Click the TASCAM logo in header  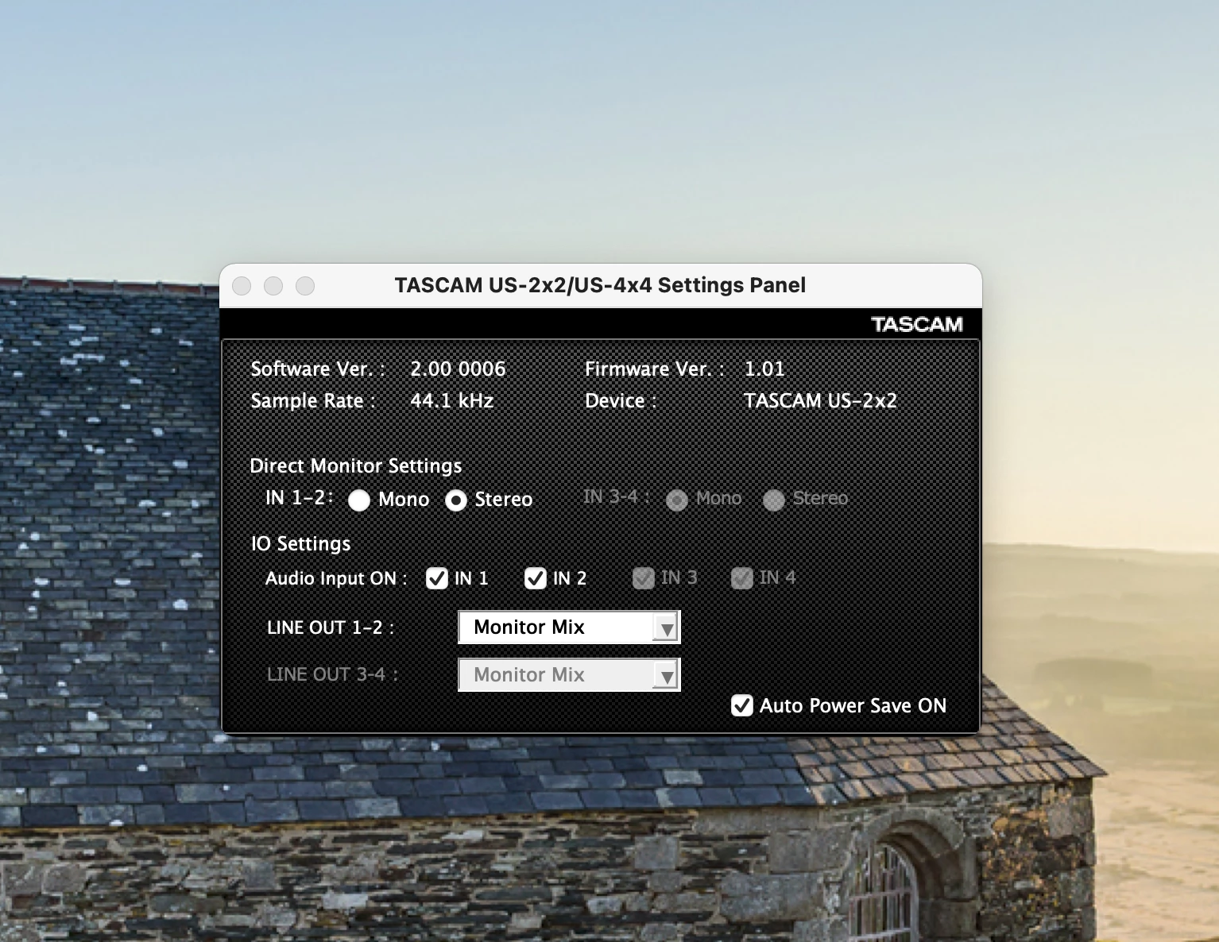pos(917,324)
